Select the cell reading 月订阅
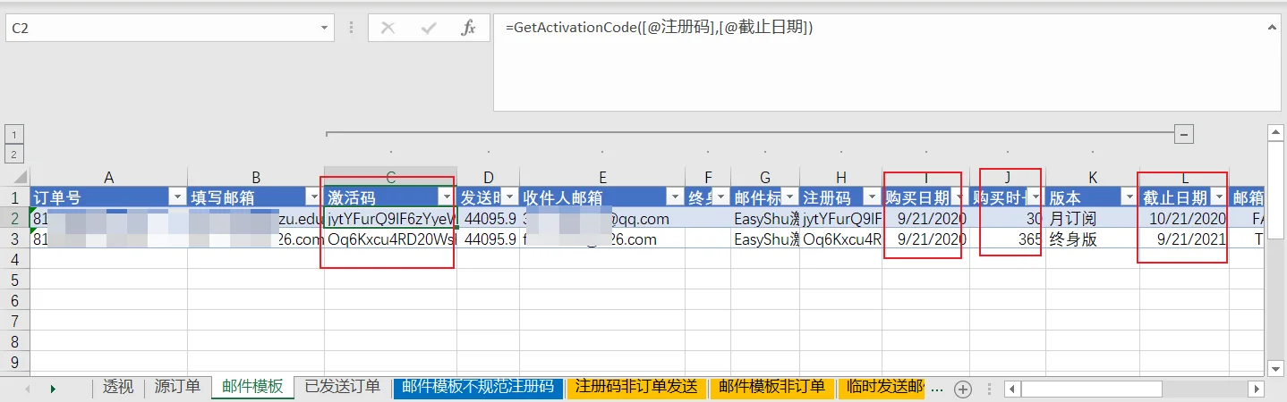1287x402 pixels. 1093,218
